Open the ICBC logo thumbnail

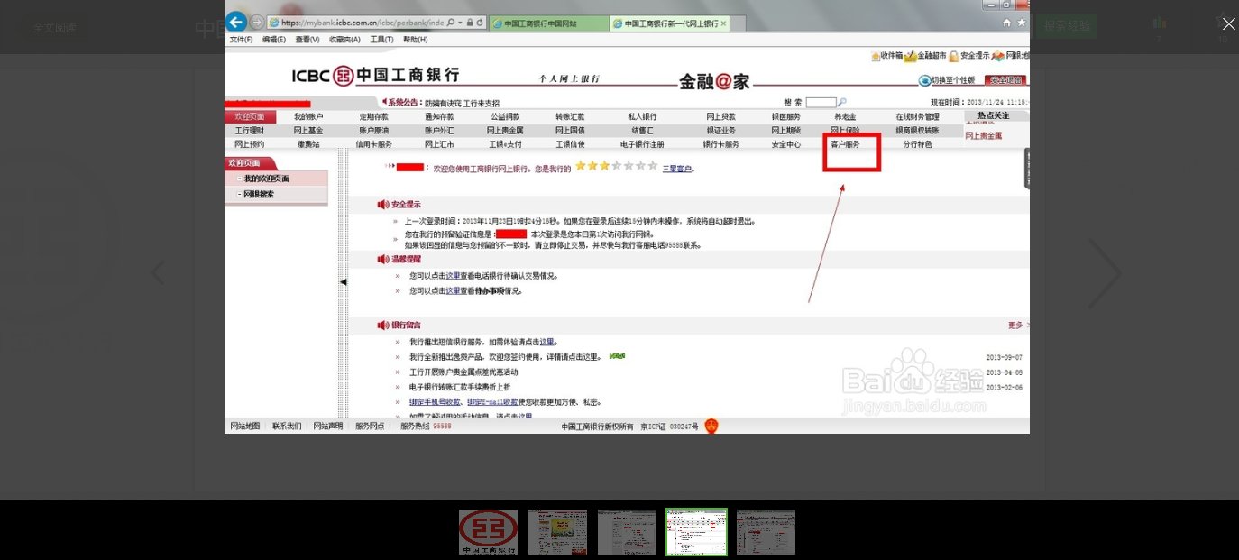coord(488,532)
